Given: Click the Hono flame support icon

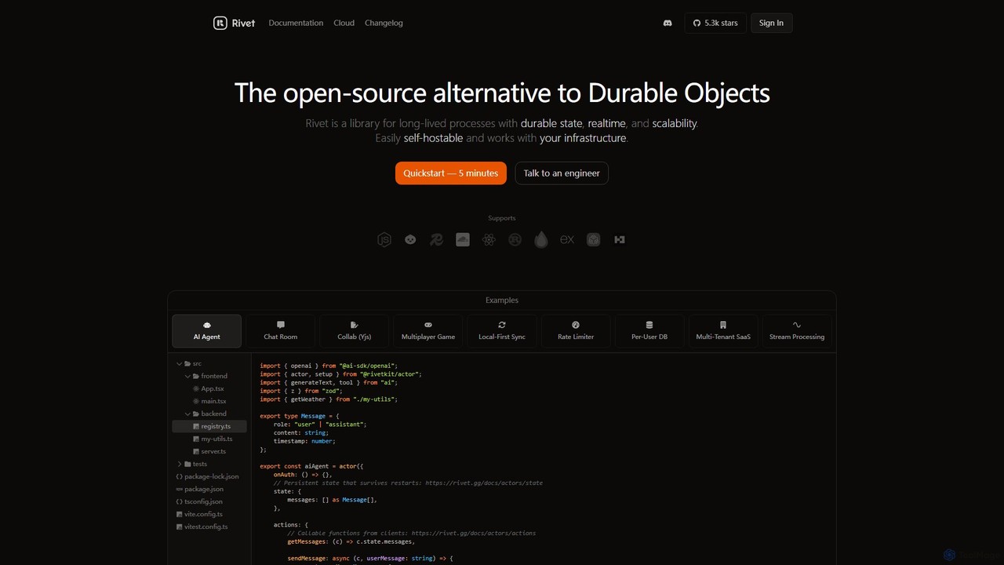Looking at the screenshot, I should coord(541,239).
